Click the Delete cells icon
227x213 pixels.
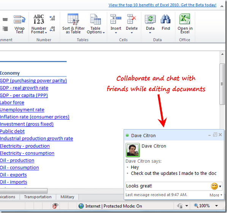coord(132,19)
